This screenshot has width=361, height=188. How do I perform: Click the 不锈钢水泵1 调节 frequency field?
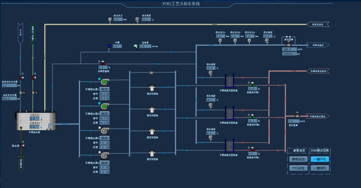(x=104, y=94)
